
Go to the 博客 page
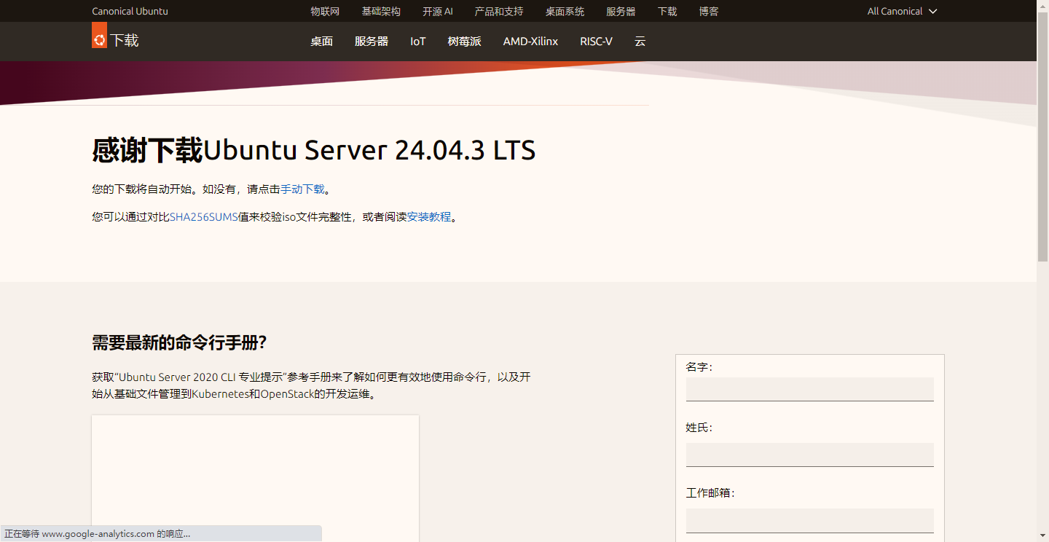pos(709,11)
